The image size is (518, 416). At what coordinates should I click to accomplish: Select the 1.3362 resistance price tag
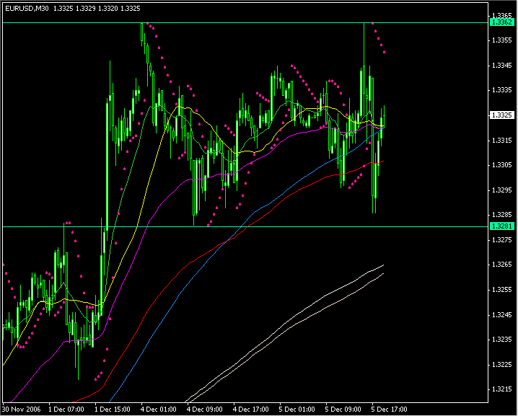502,22
